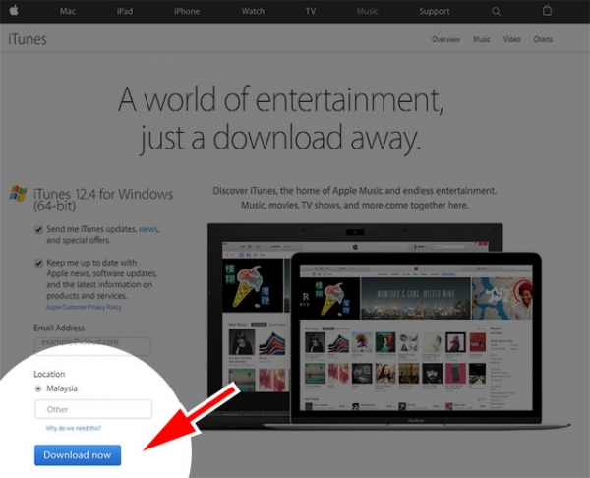This screenshot has width=590, height=478.
Task: Click the Other location field
Action: 93,409
